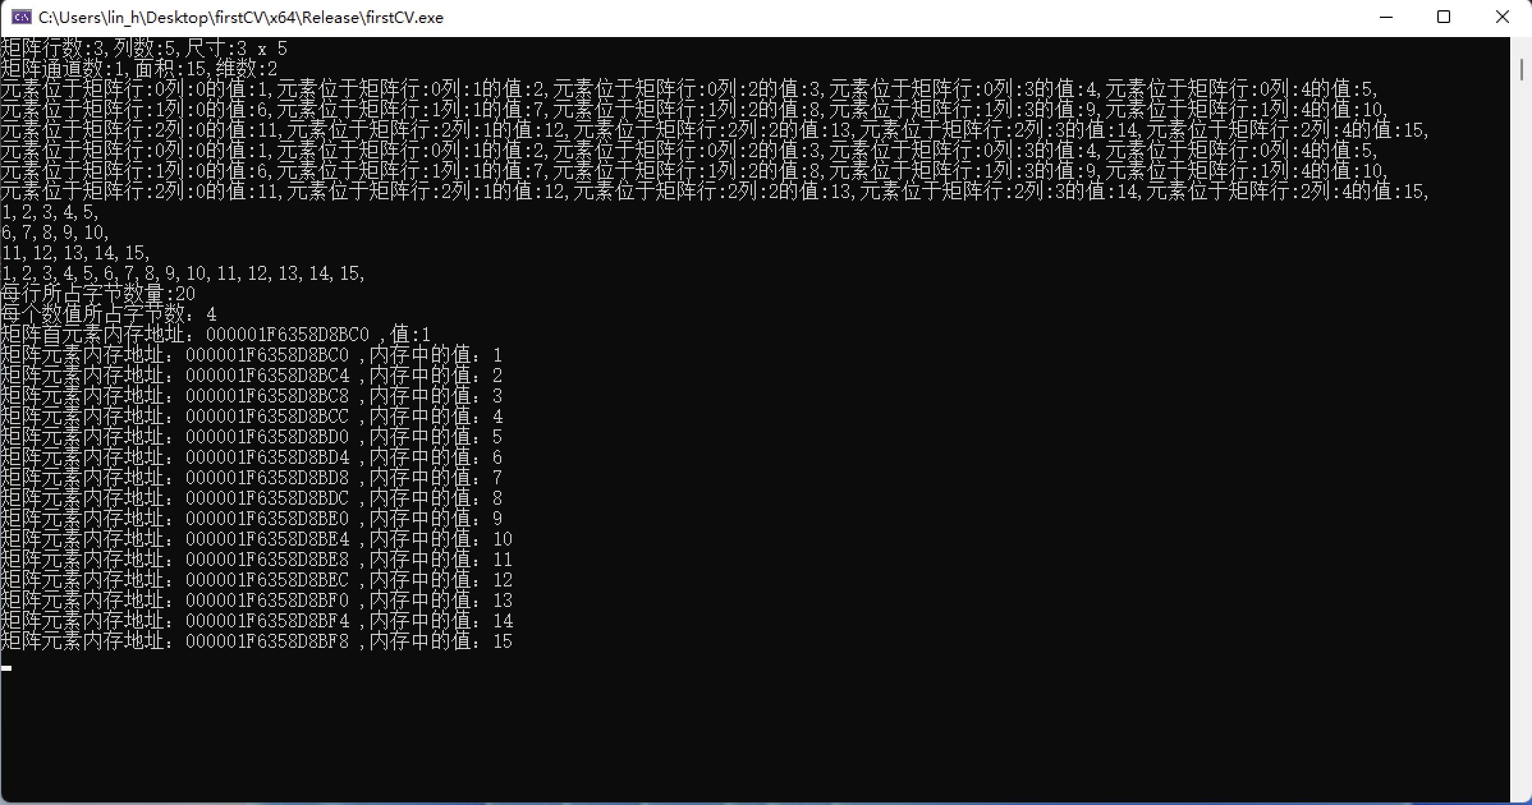Click the 矩阵首元素内存地址 line

pyautogui.click(x=215, y=335)
